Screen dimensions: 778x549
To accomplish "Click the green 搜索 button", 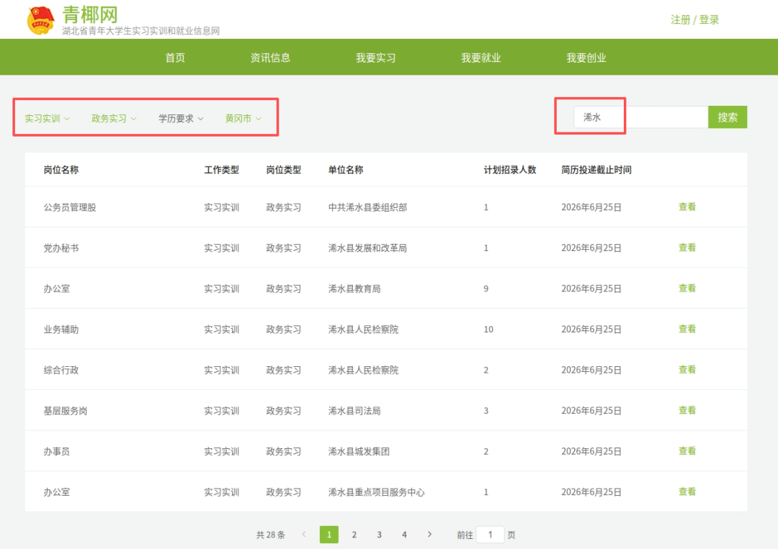I will pos(728,117).
